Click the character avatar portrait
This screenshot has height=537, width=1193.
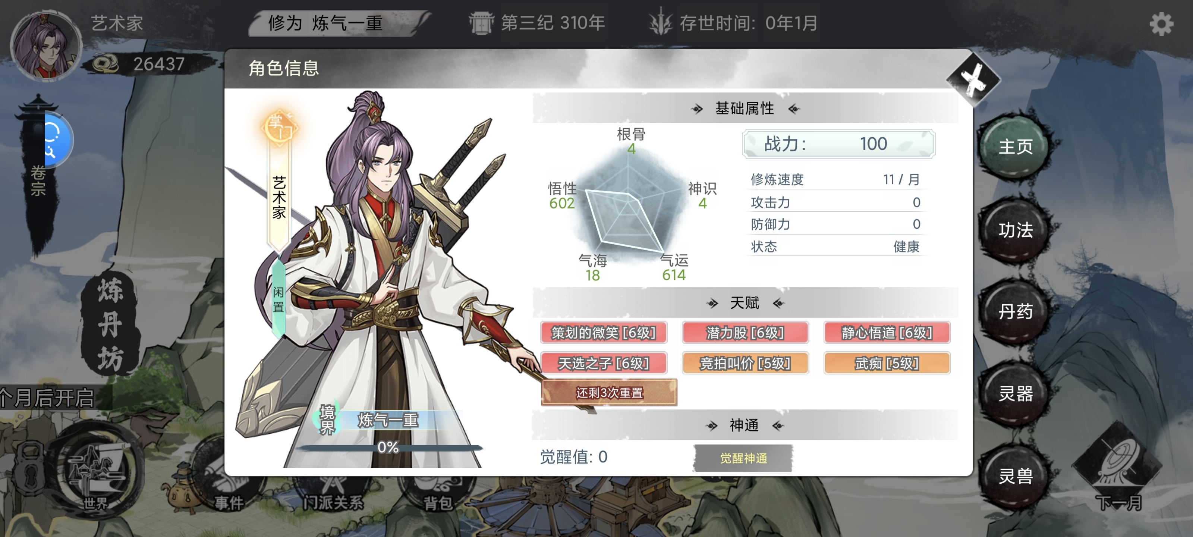(46, 46)
